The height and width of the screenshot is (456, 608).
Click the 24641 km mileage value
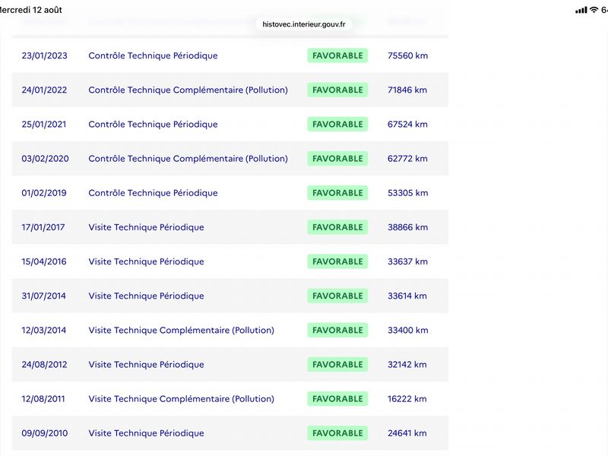407,433
